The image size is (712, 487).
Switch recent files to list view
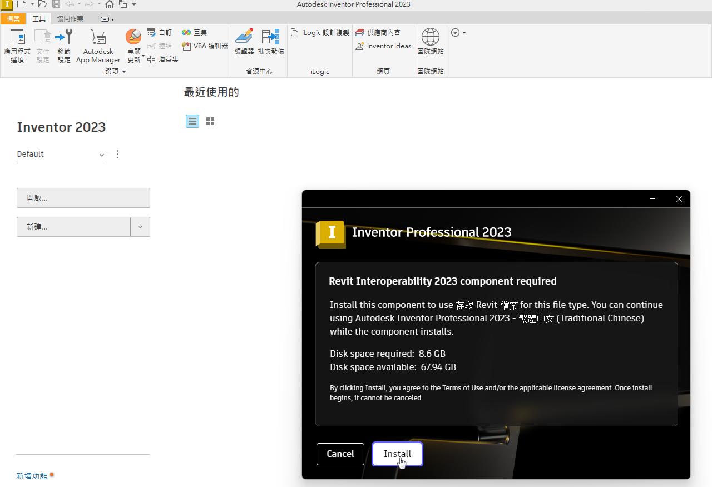pyautogui.click(x=192, y=121)
